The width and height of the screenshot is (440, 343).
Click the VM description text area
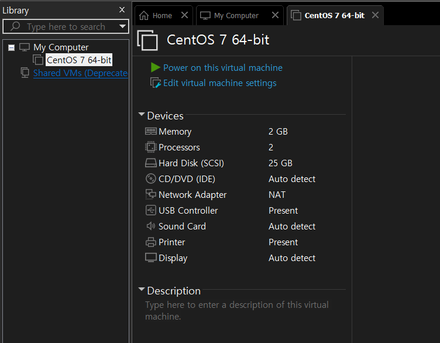(x=237, y=310)
